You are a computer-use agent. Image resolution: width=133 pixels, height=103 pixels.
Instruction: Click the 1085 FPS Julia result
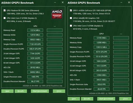pos(35,77)
